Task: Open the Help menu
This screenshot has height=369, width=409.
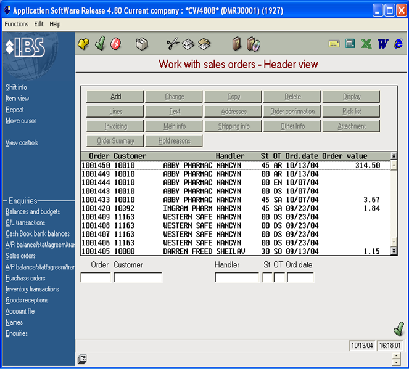Action: (55, 24)
